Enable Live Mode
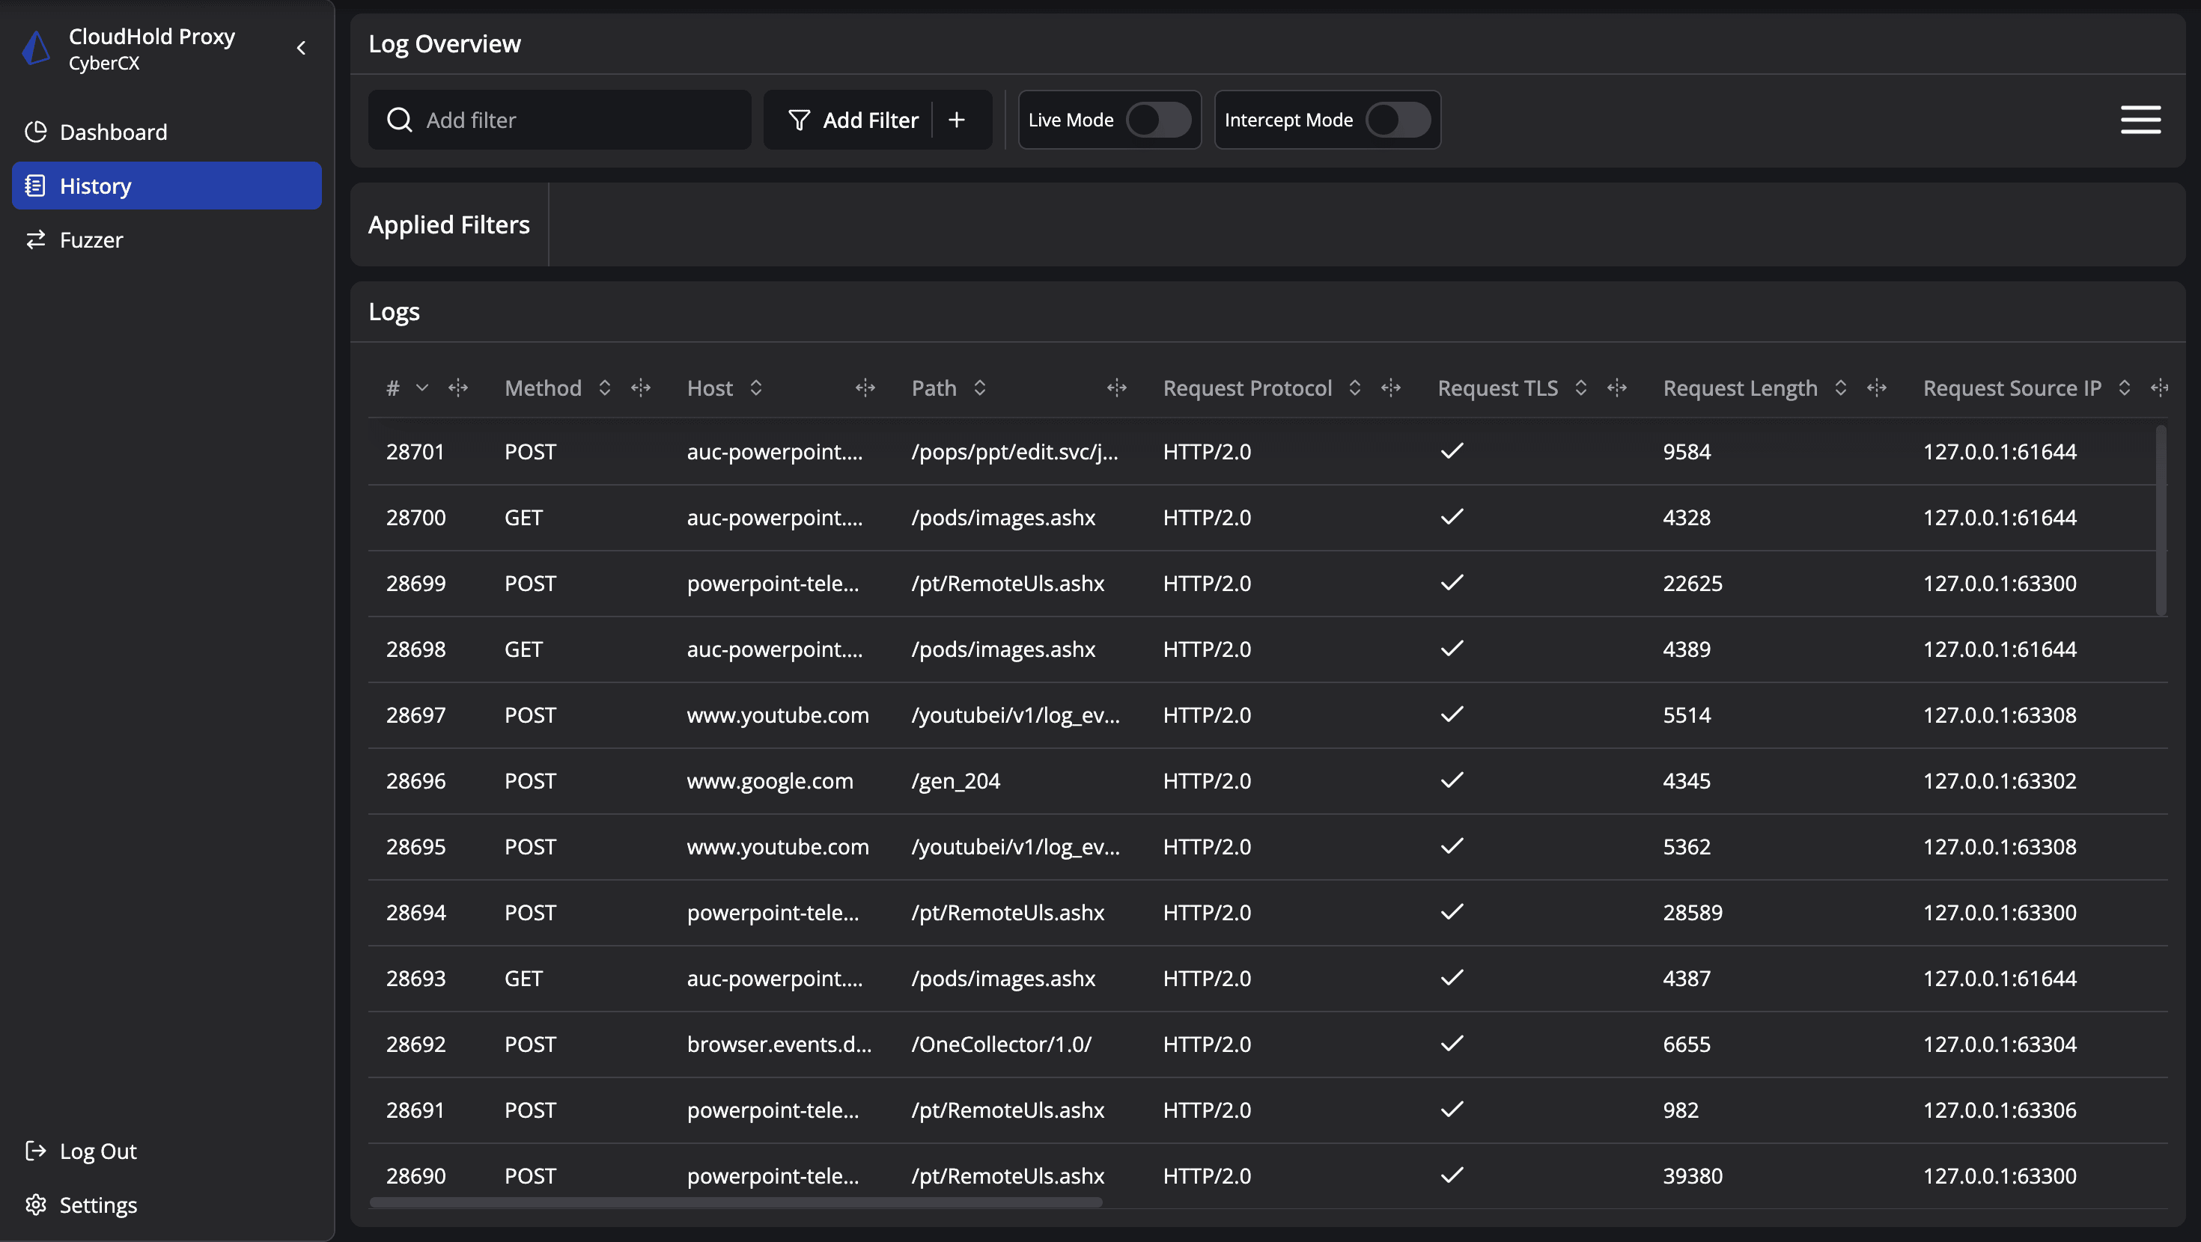Screen dimensions: 2201x1242 (x=1159, y=120)
